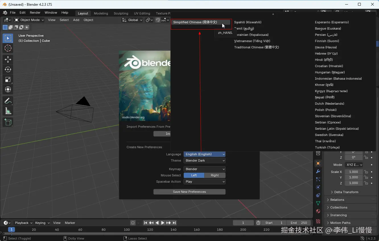Click the Save New Preferences button
379x241 pixels.
click(x=189, y=192)
